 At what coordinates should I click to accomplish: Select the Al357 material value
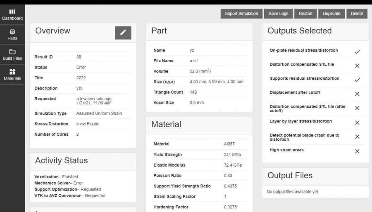[x=229, y=144]
